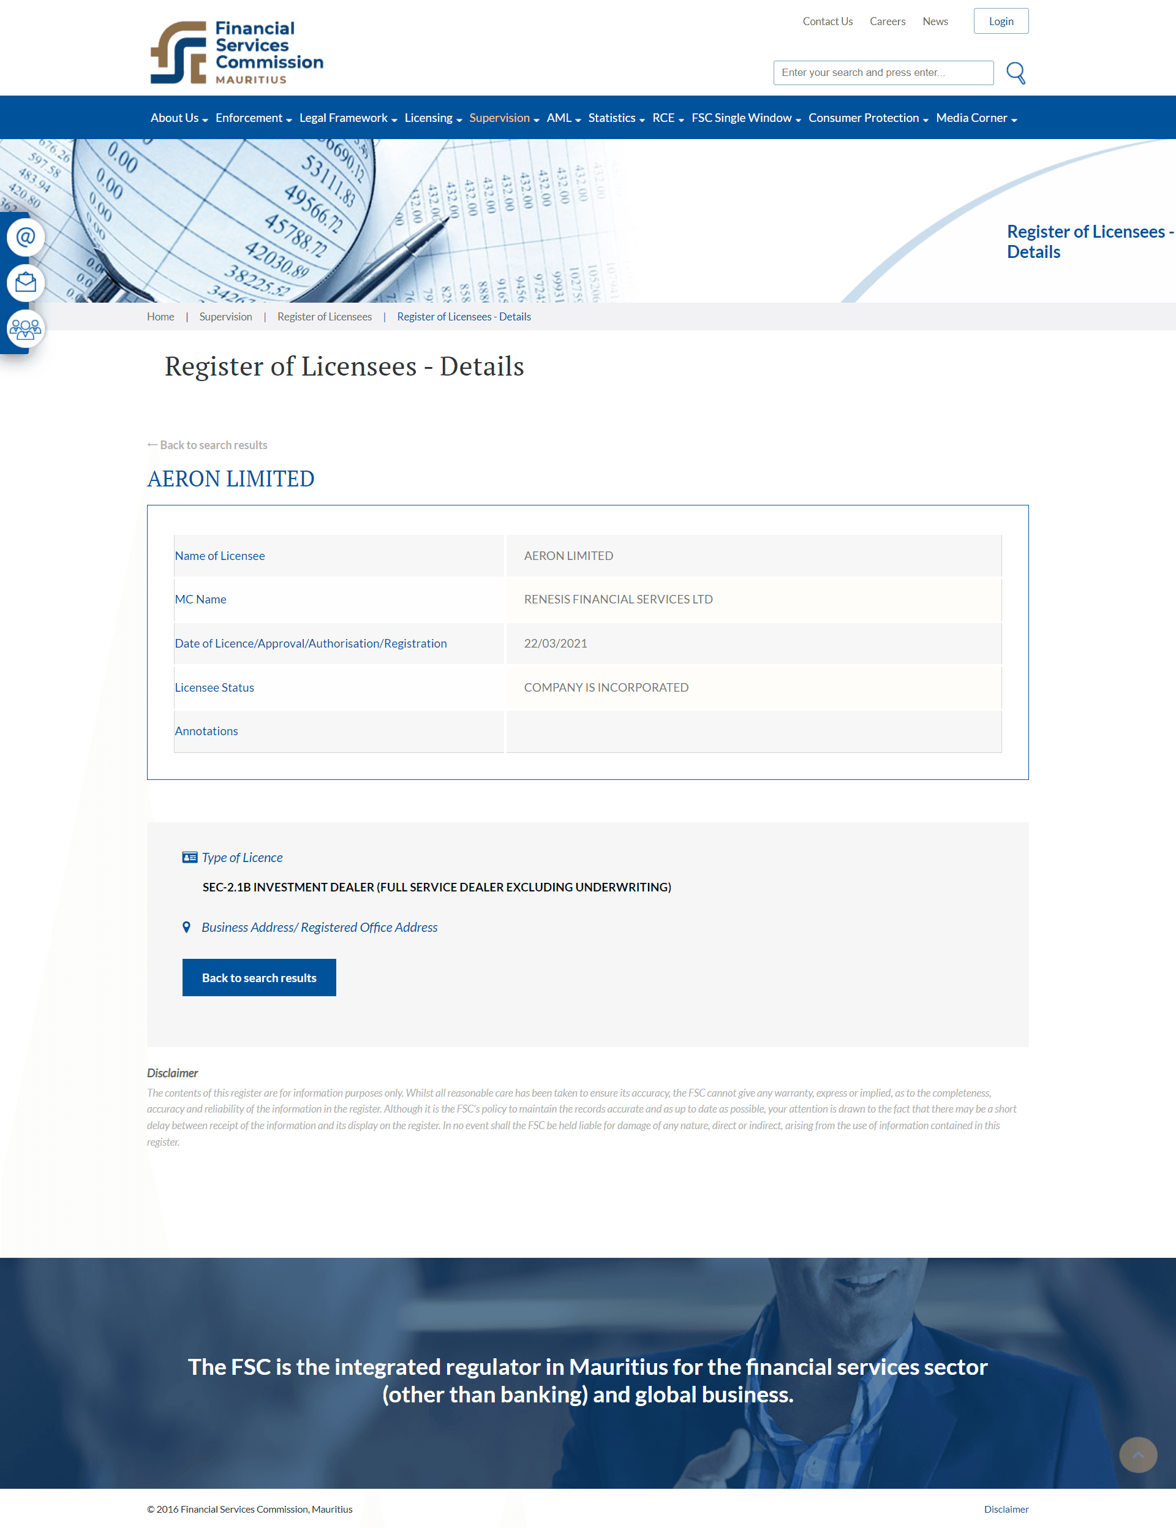Expand the AML menu
The height and width of the screenshot is (1528, 1176).
pos(564,118)
